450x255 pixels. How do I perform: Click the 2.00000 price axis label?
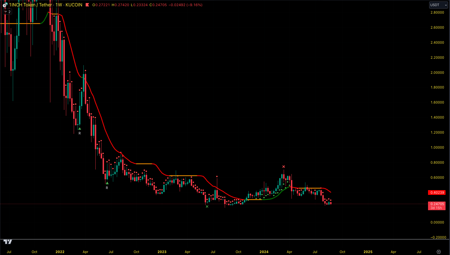437,73
